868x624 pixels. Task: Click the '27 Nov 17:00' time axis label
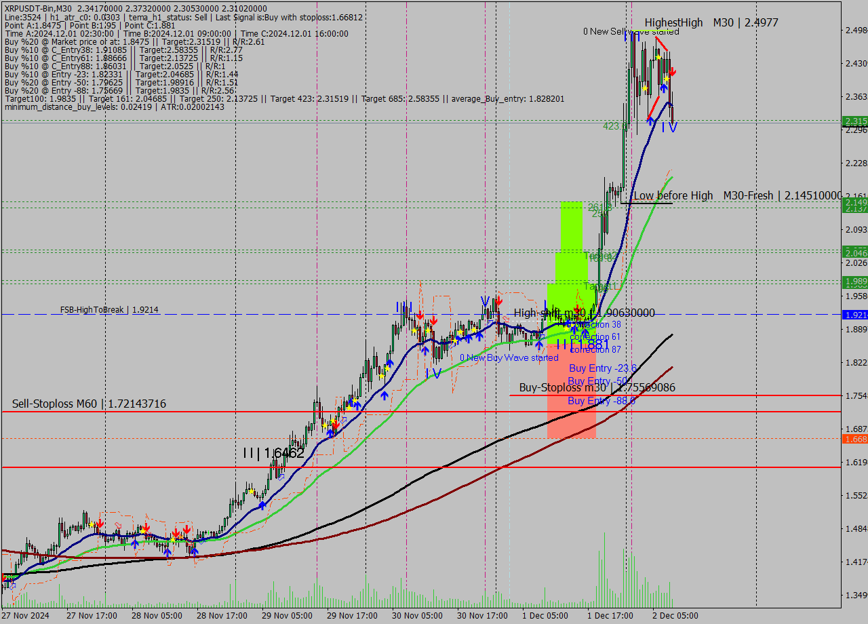(92, 616)
